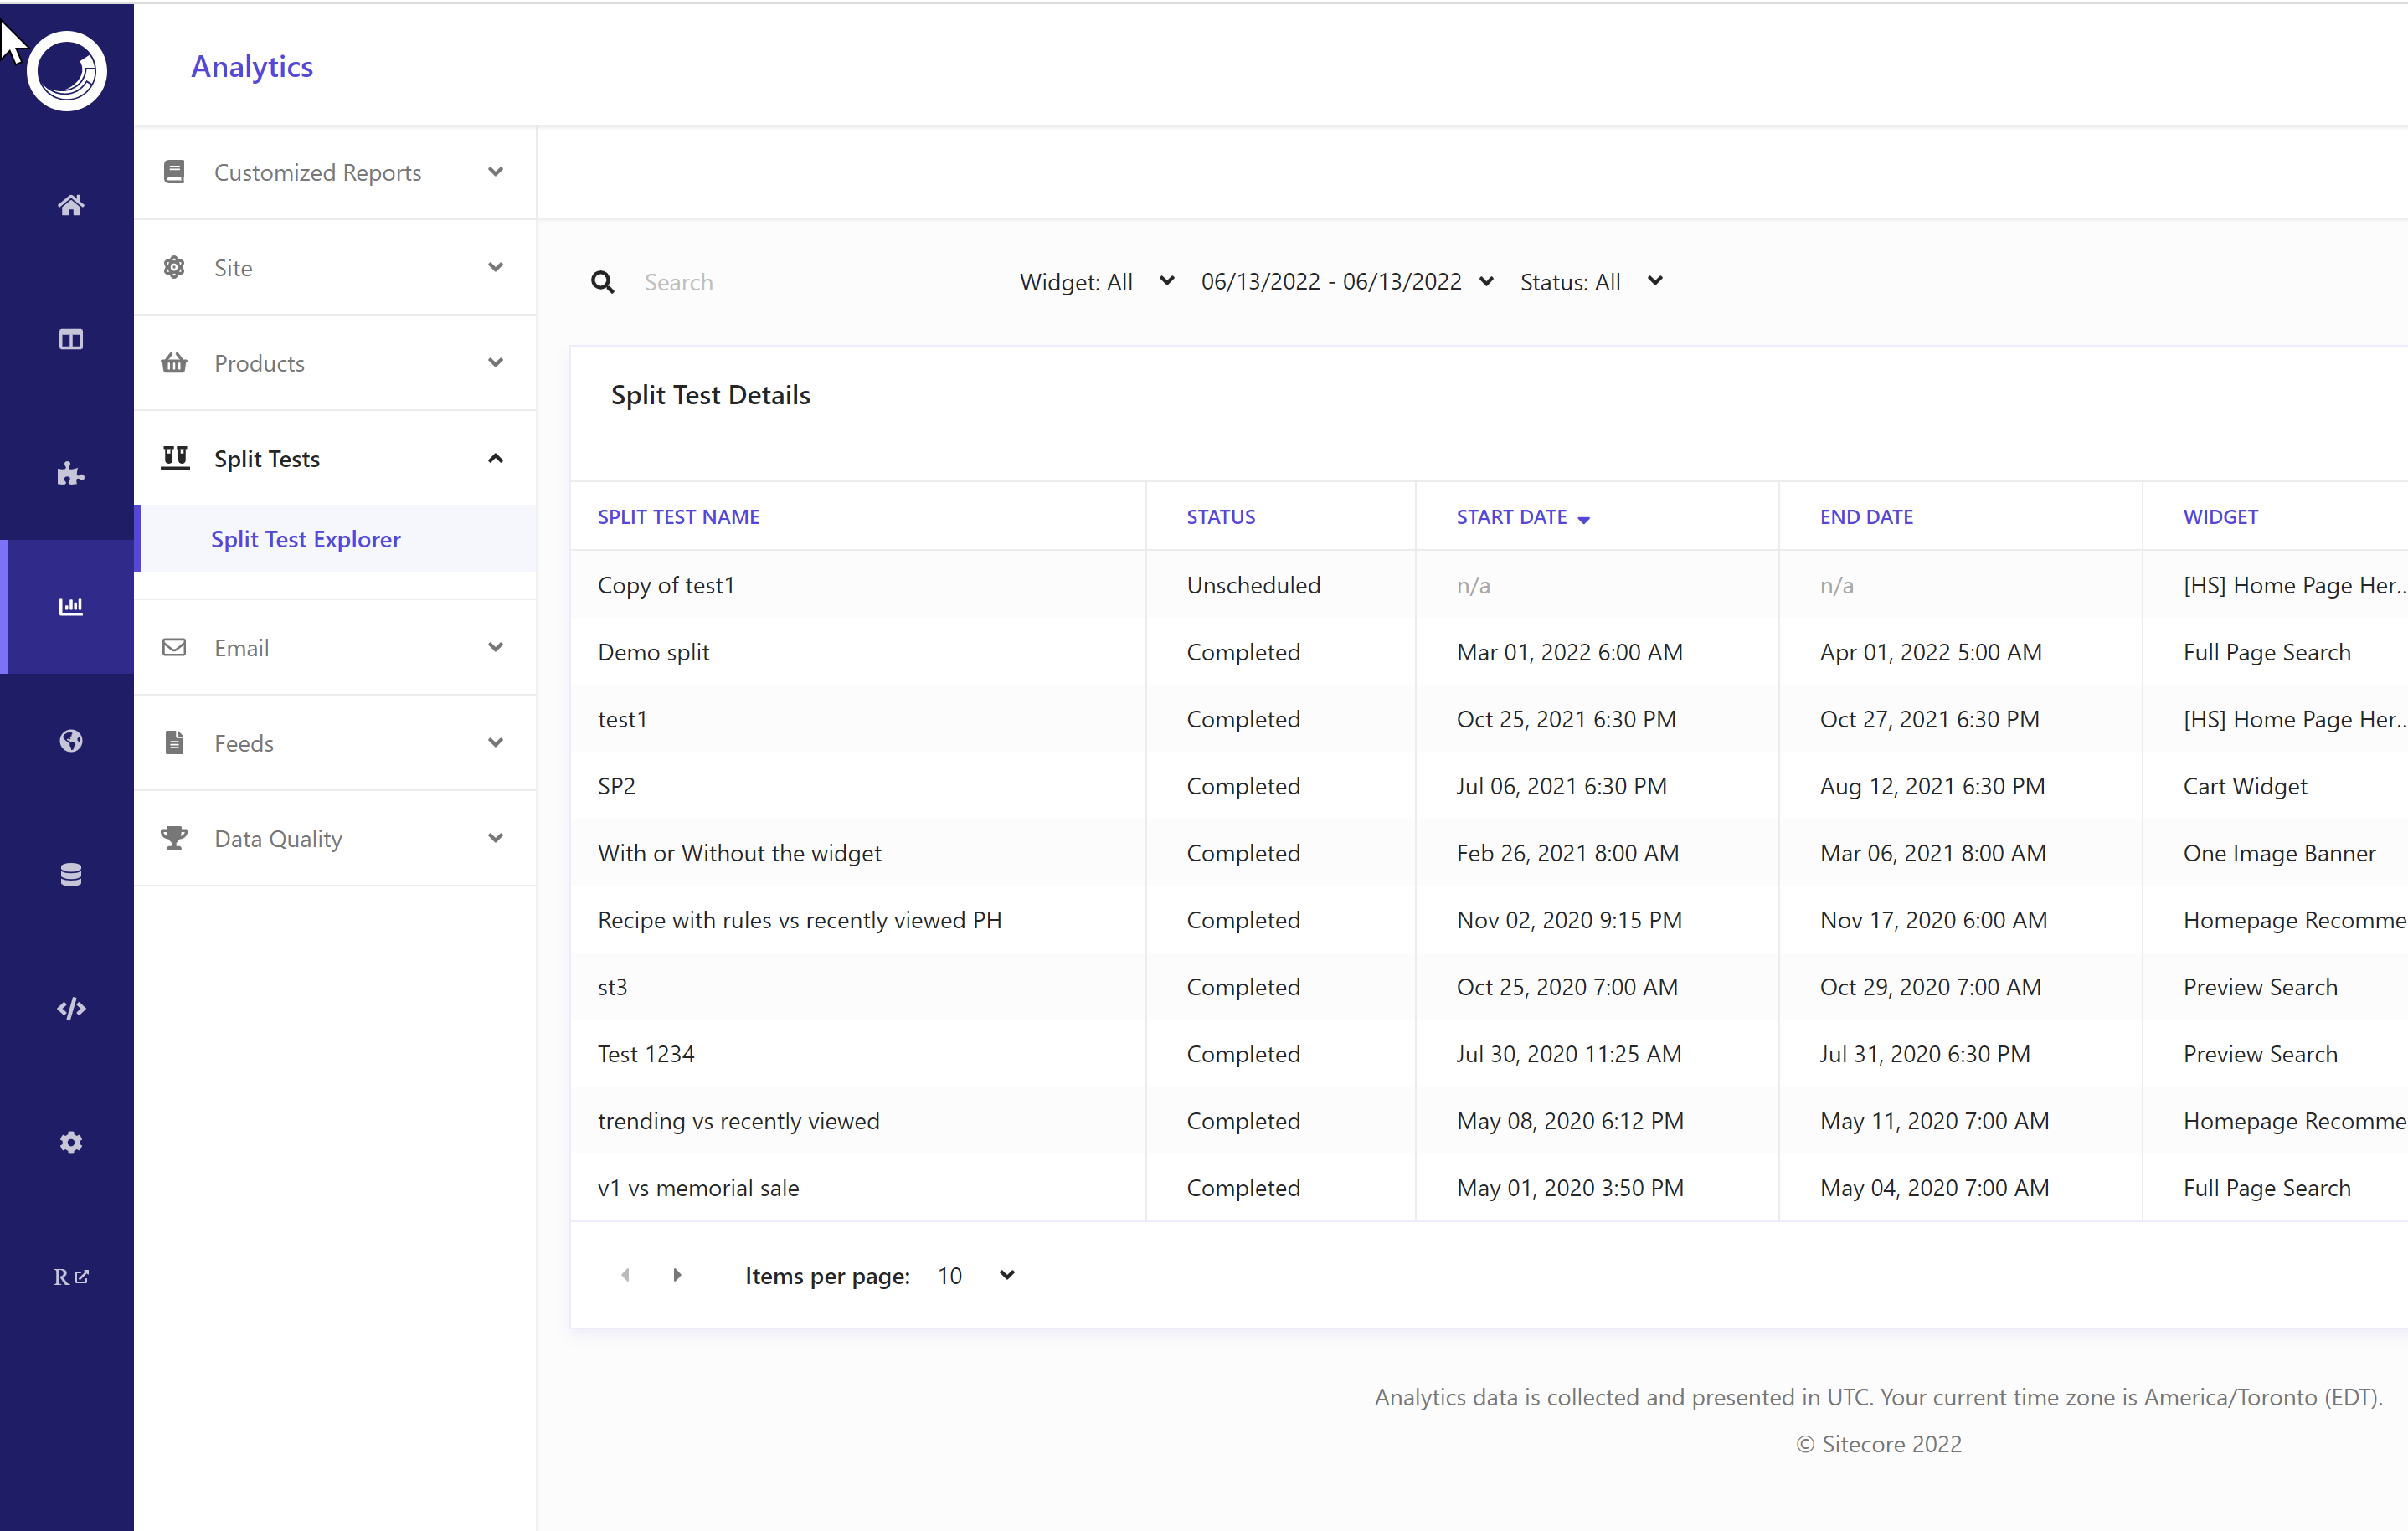Click the Customized Reports book icon
2408x1531 pixels.
(174, 172)
